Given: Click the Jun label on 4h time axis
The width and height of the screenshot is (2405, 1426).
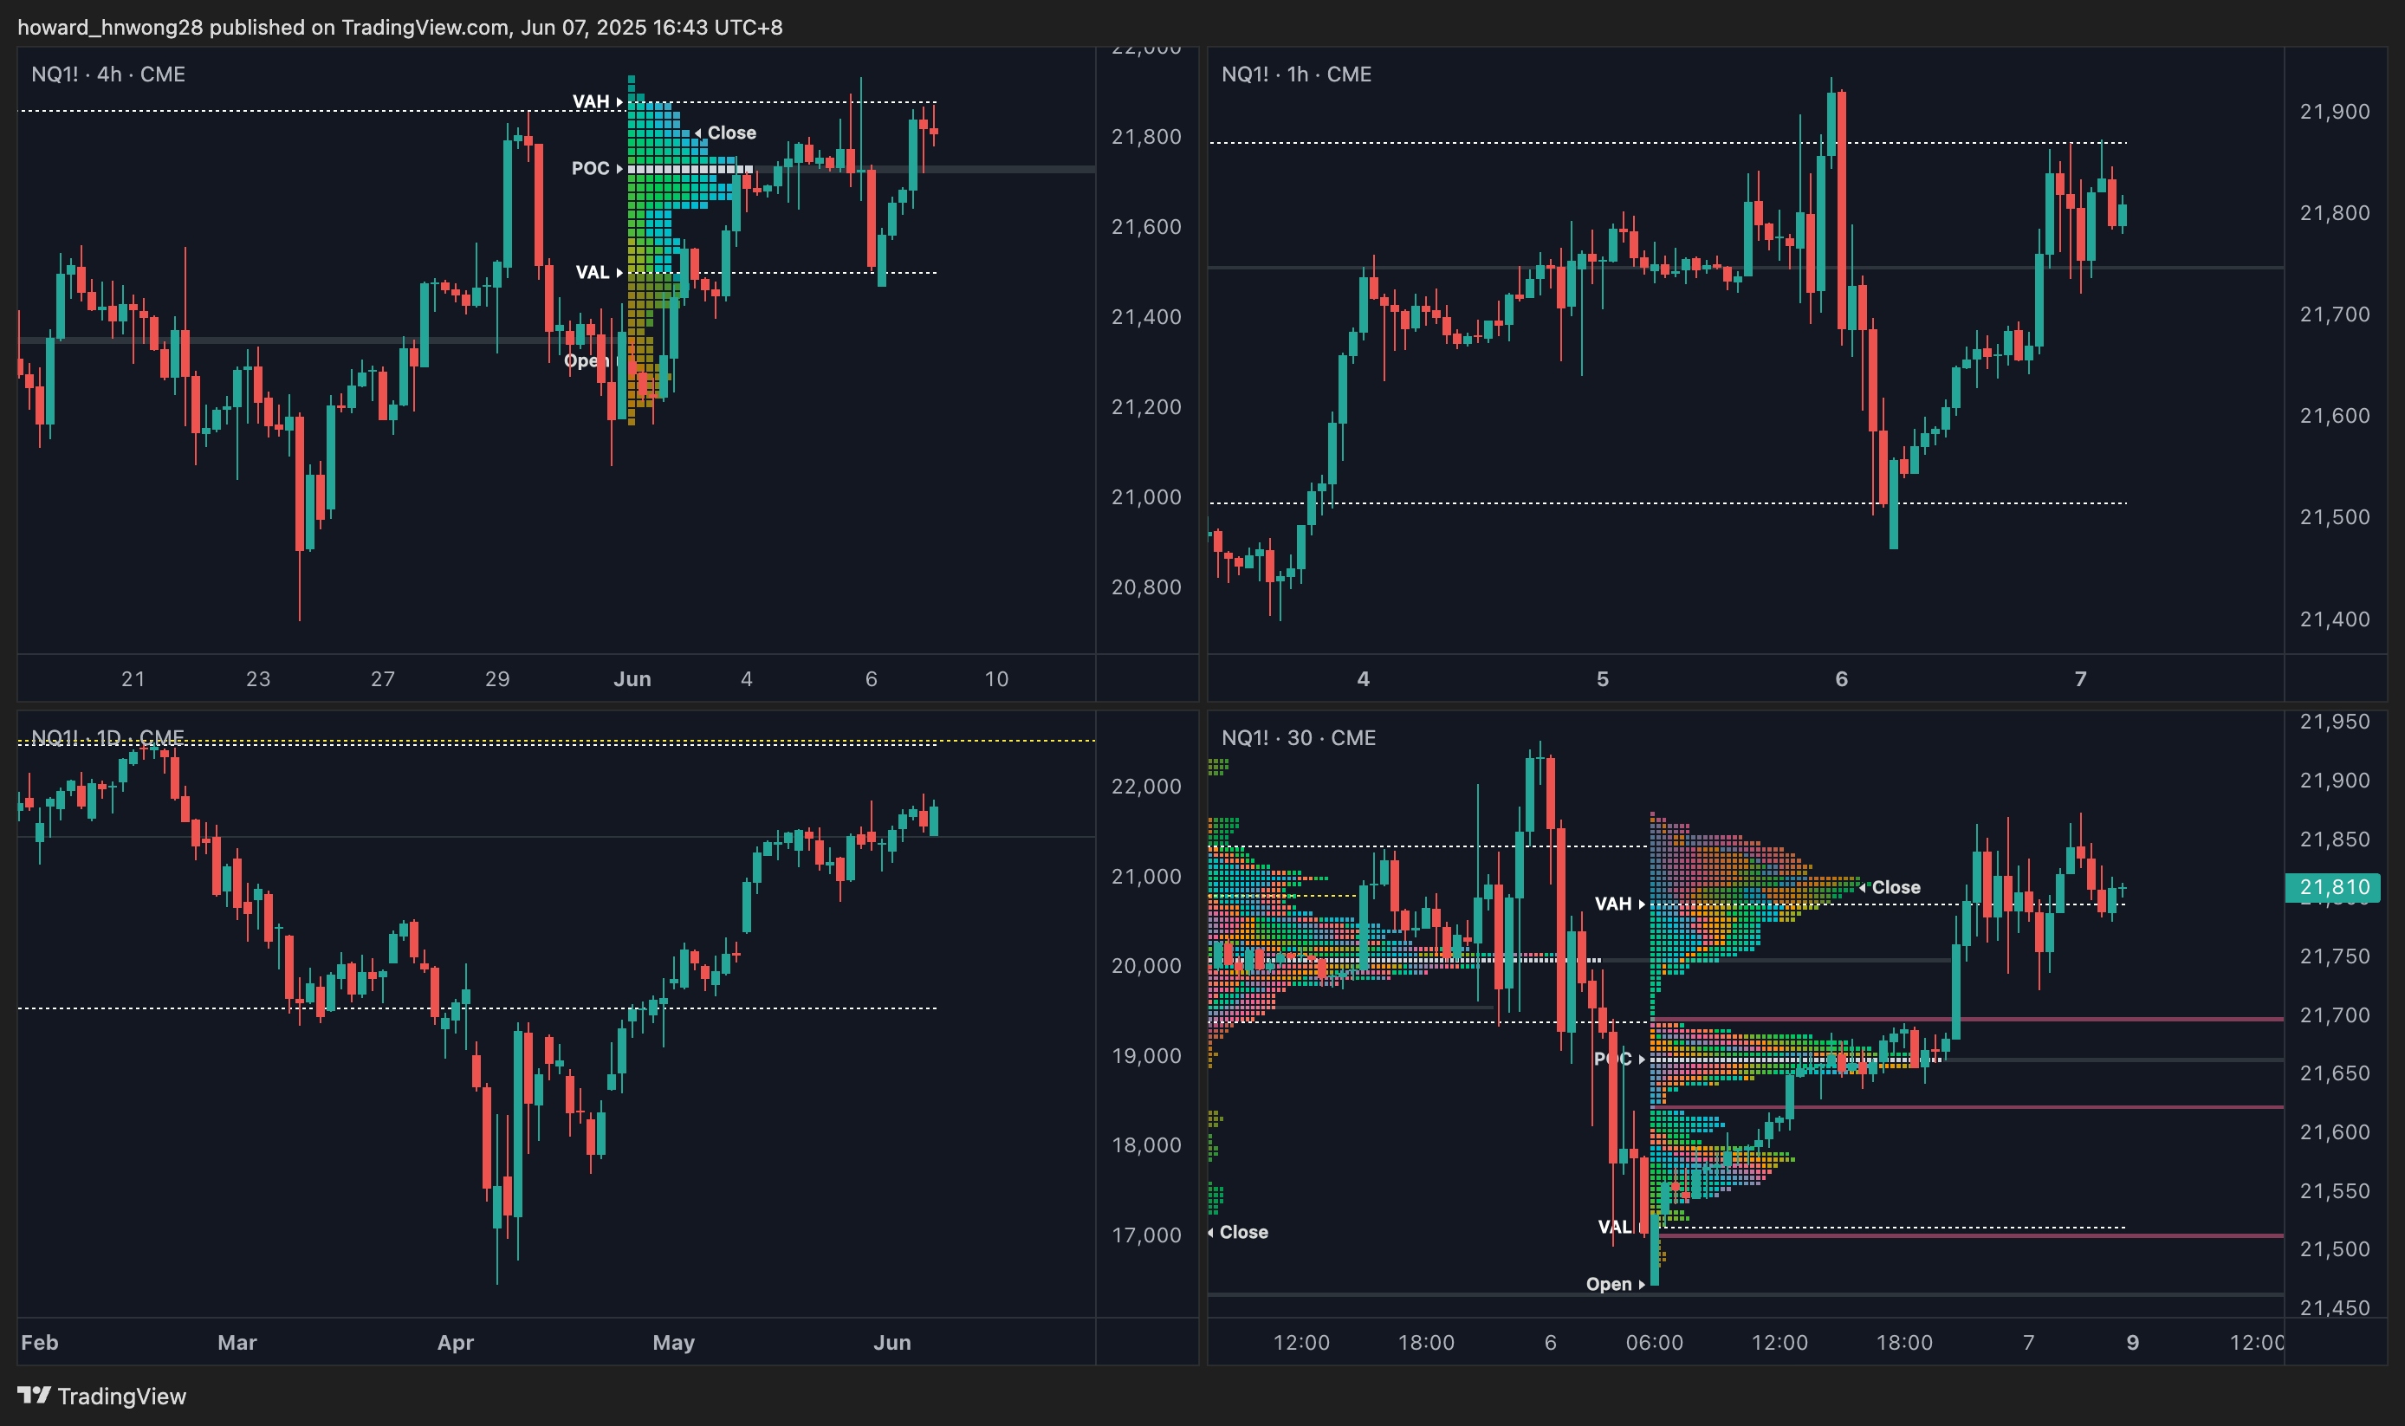Looking at the screenshot, I should [632, 678].
